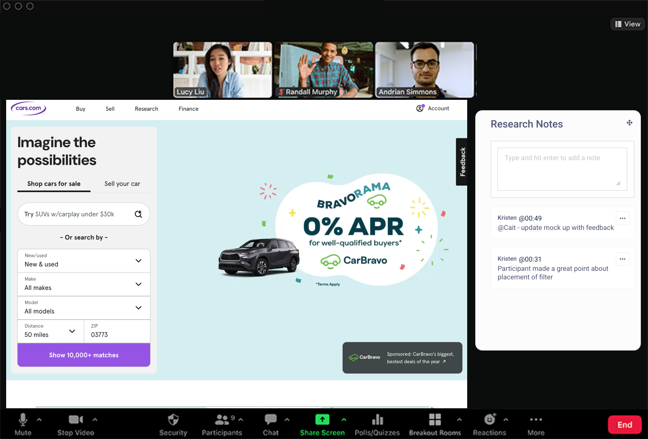The width and height of the screenshot is (648, 439).
Task: Expand Chat options arrow
Action: click(x=287, y=420)
